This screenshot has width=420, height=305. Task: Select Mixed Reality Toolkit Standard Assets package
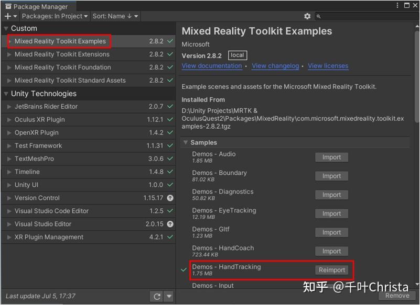point(89,81)
